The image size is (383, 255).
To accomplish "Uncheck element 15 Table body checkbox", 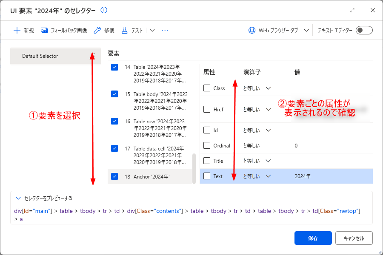I will 114,94.
